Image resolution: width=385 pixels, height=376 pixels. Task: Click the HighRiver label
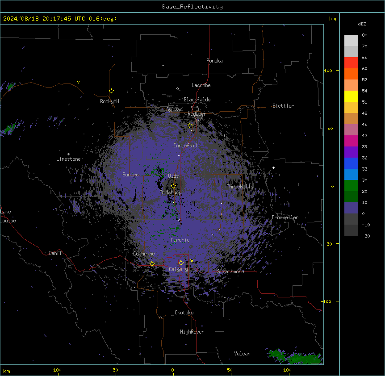pyautogui.click(x=192, y=332)
